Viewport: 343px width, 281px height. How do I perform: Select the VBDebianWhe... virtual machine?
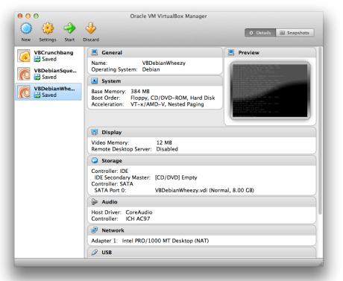tap(48, 92)
